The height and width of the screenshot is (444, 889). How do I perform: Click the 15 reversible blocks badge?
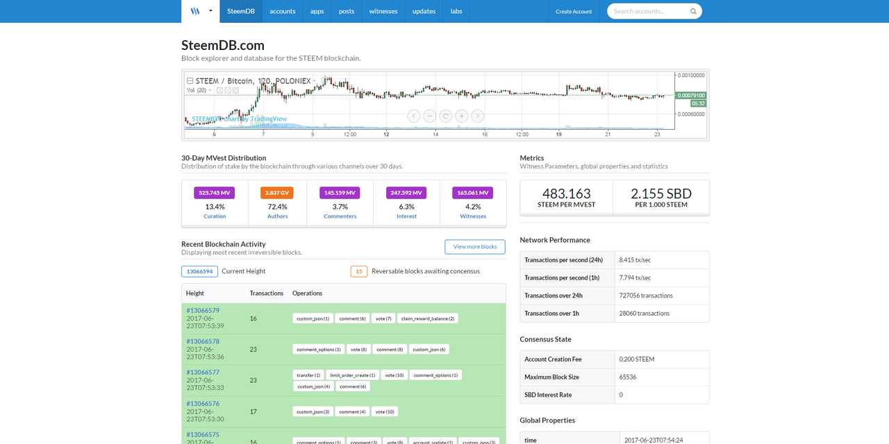(x=359, y=271)
